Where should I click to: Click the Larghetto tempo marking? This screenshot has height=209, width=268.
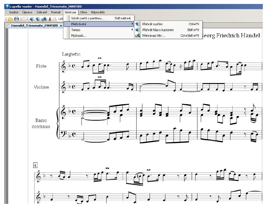(71, 54)
